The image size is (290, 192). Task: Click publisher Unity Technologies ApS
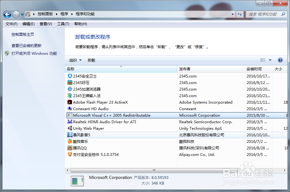tap(200, 129)
